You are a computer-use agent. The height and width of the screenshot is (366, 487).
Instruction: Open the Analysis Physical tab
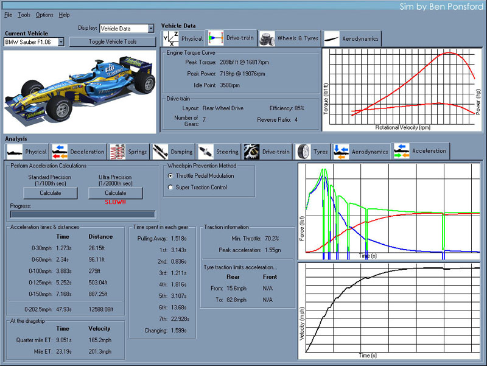click(x=27, y=152)
